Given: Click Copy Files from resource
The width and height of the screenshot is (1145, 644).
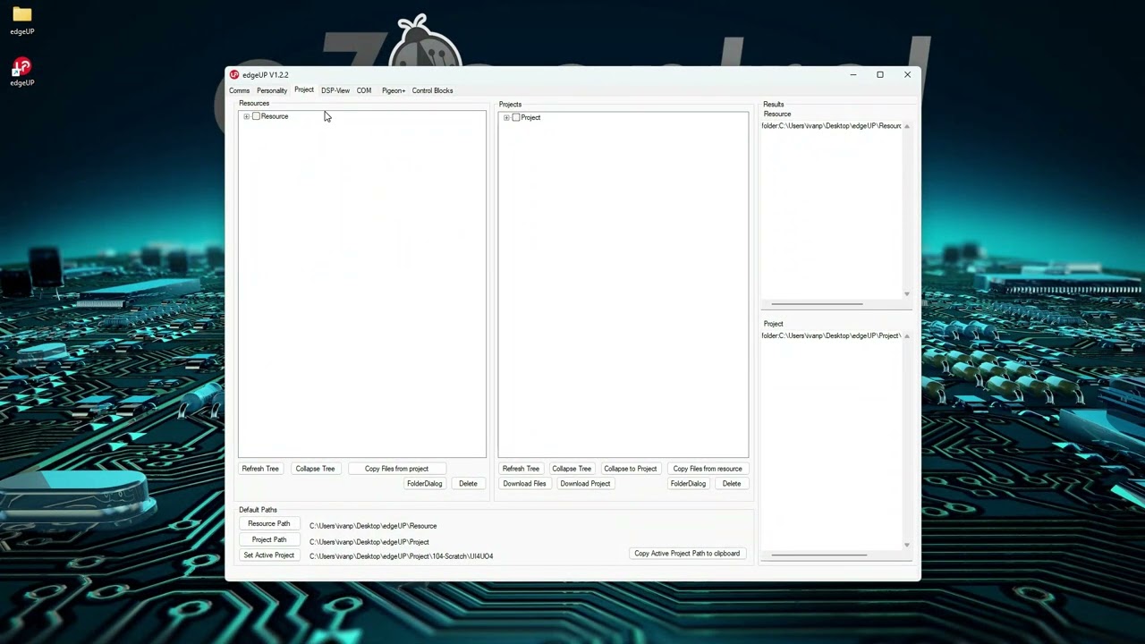Looking at the screenshot, I should (x=708, y=469).
